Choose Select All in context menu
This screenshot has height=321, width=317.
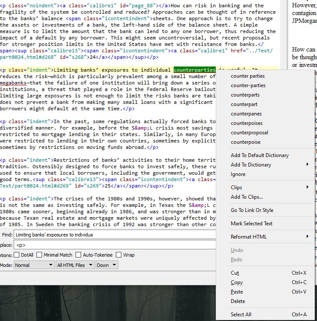[241, 315]
